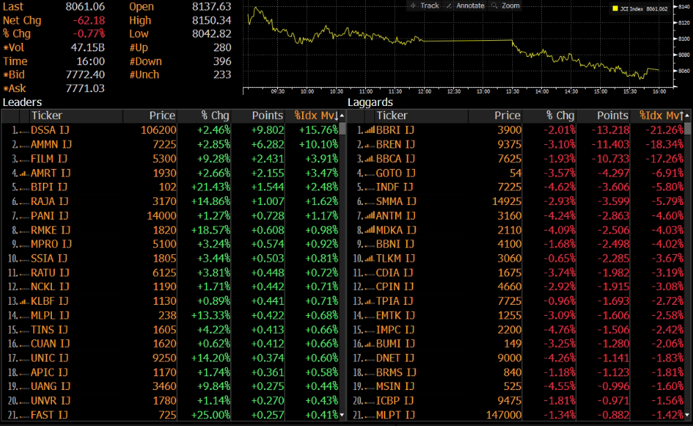Click Leaders Ticker column header
693x426 pixels.
pyautogui.click(x=46, y=116)
